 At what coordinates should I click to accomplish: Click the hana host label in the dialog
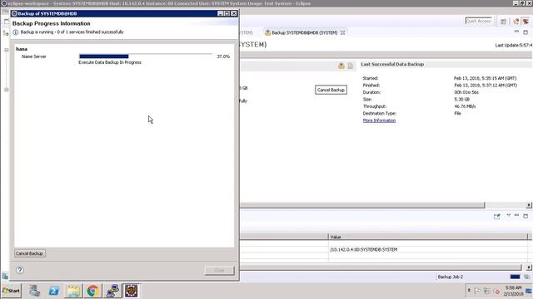click(x=22, y=49)
